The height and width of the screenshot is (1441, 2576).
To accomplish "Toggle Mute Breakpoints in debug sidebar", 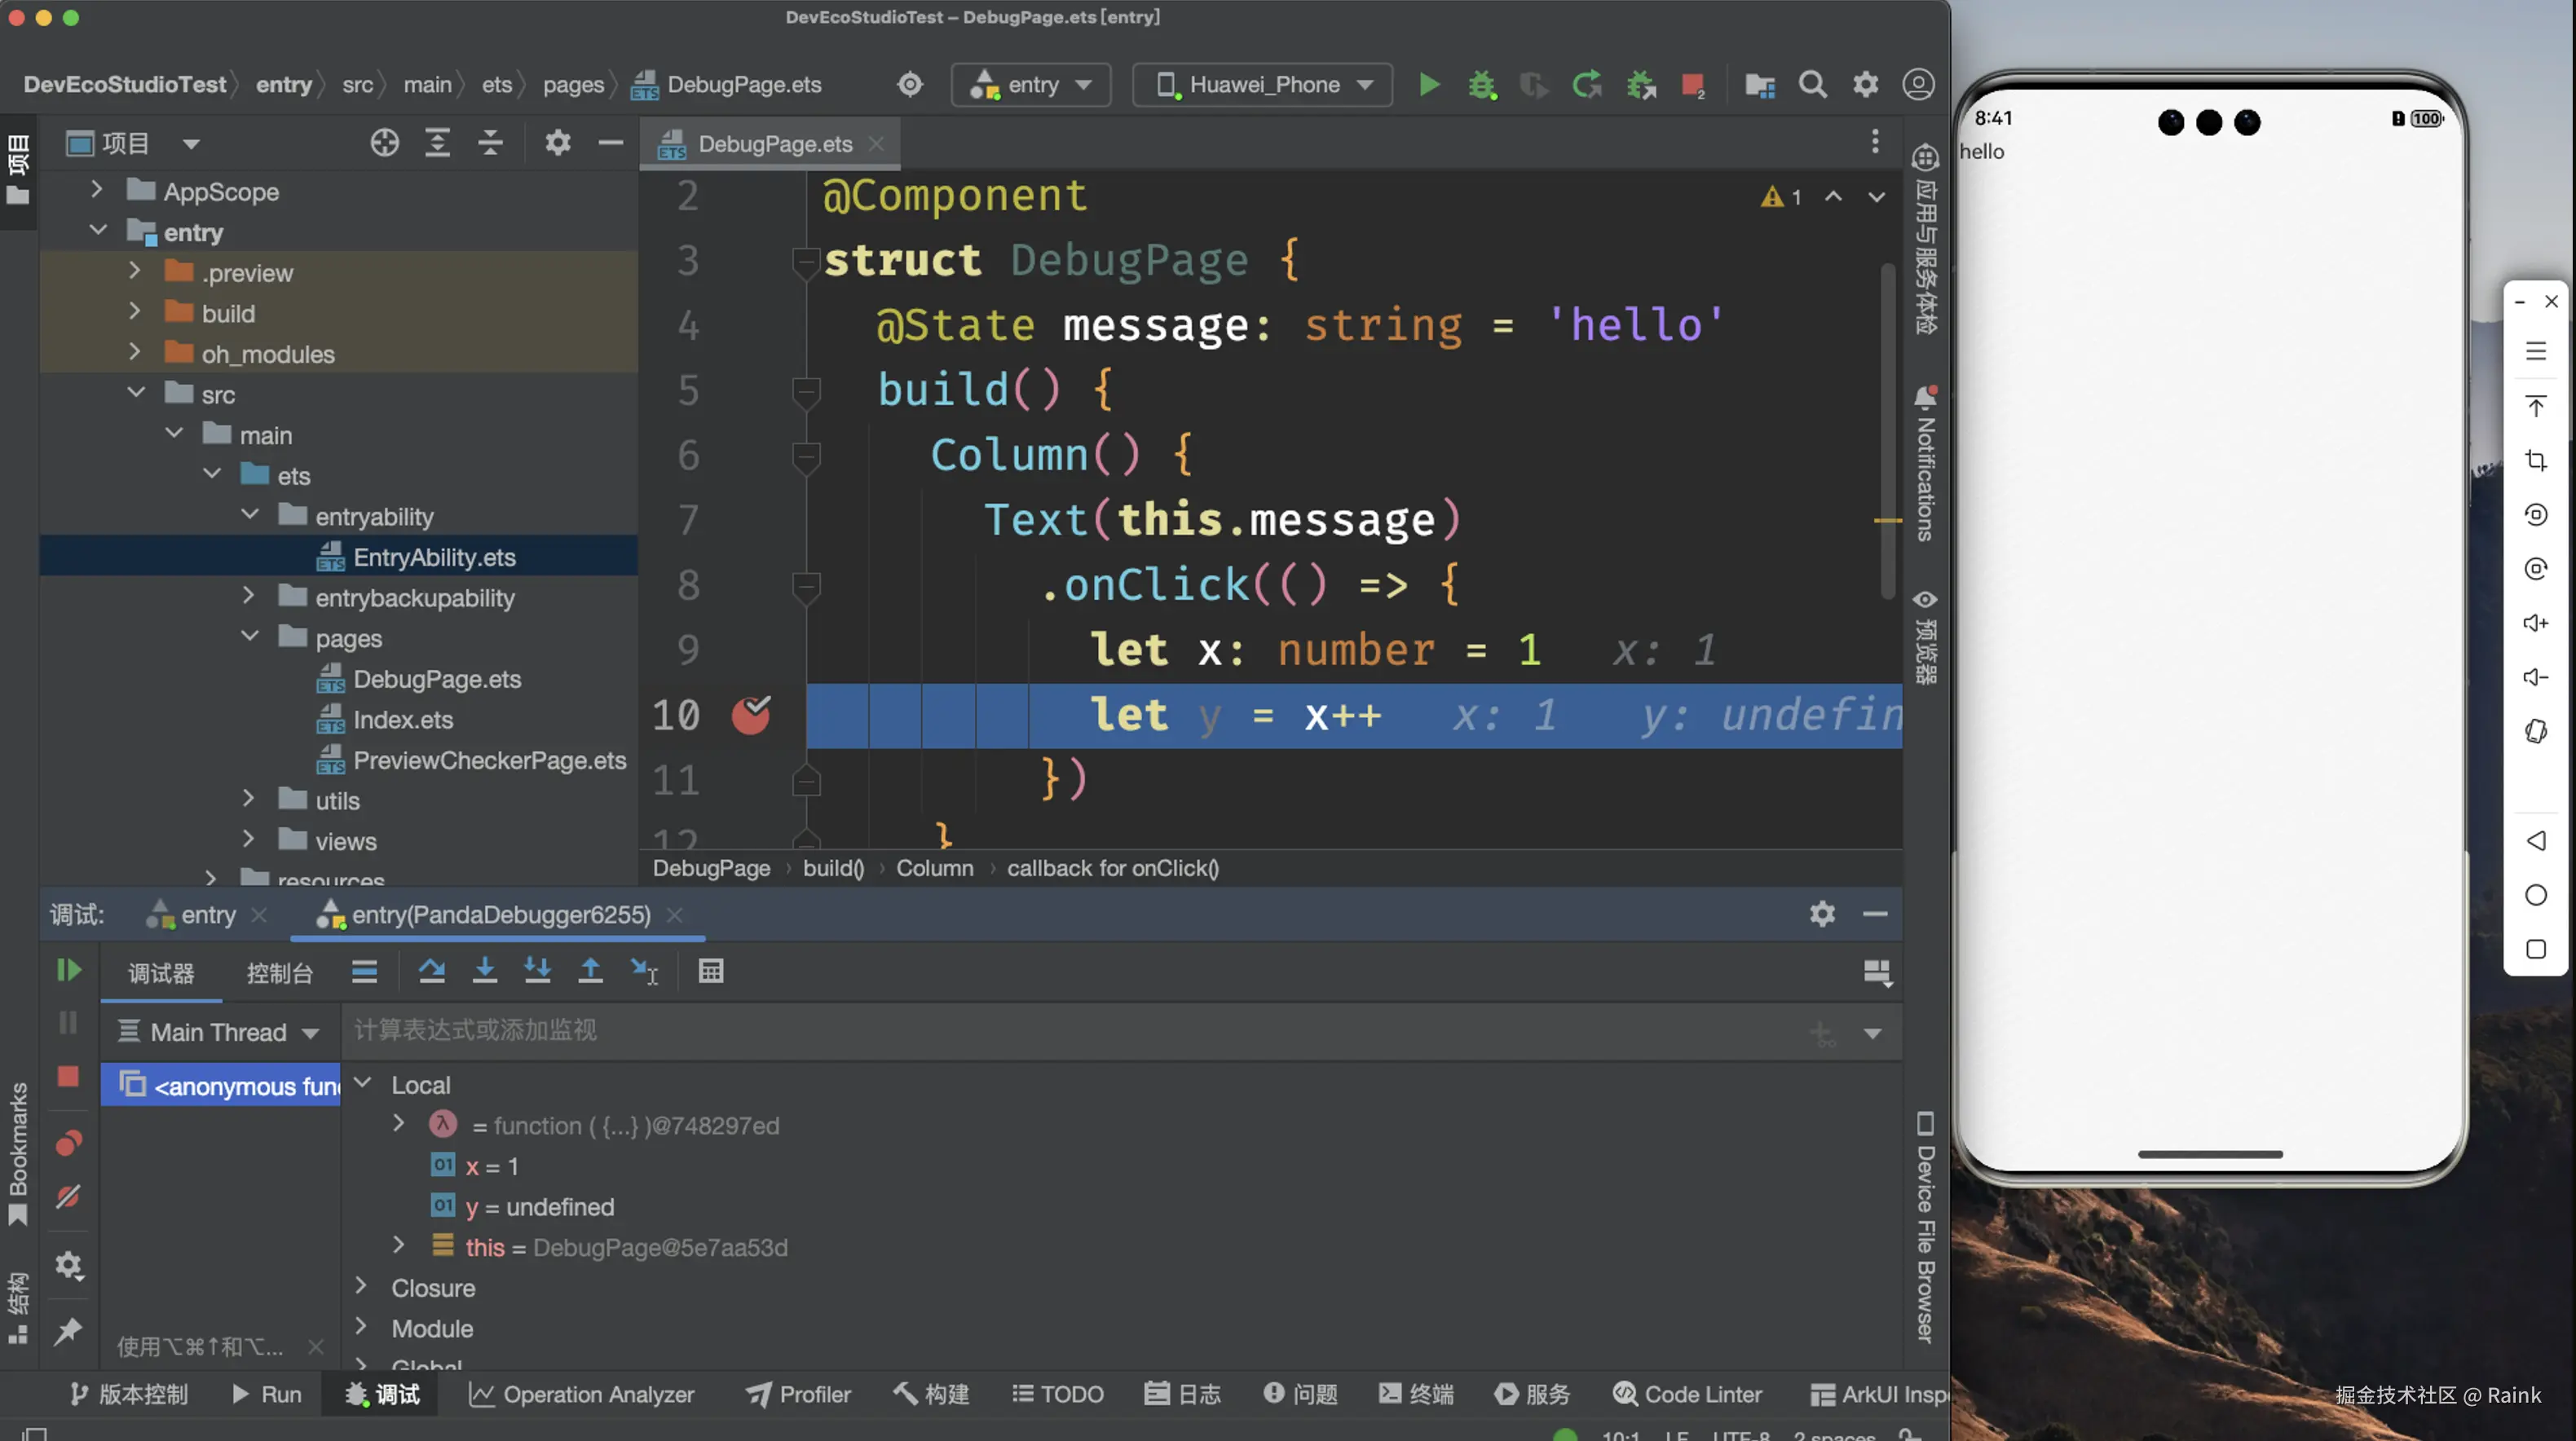I will point(68,1196).
